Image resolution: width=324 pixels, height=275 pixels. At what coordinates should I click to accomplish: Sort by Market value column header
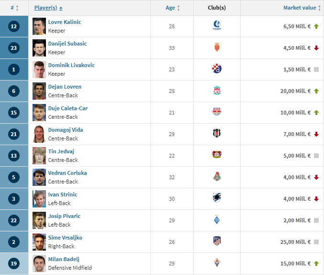click(302, 8)
